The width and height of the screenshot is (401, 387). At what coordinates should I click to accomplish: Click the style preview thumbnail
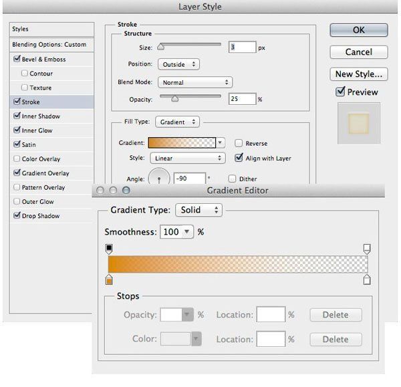[358, 123]
